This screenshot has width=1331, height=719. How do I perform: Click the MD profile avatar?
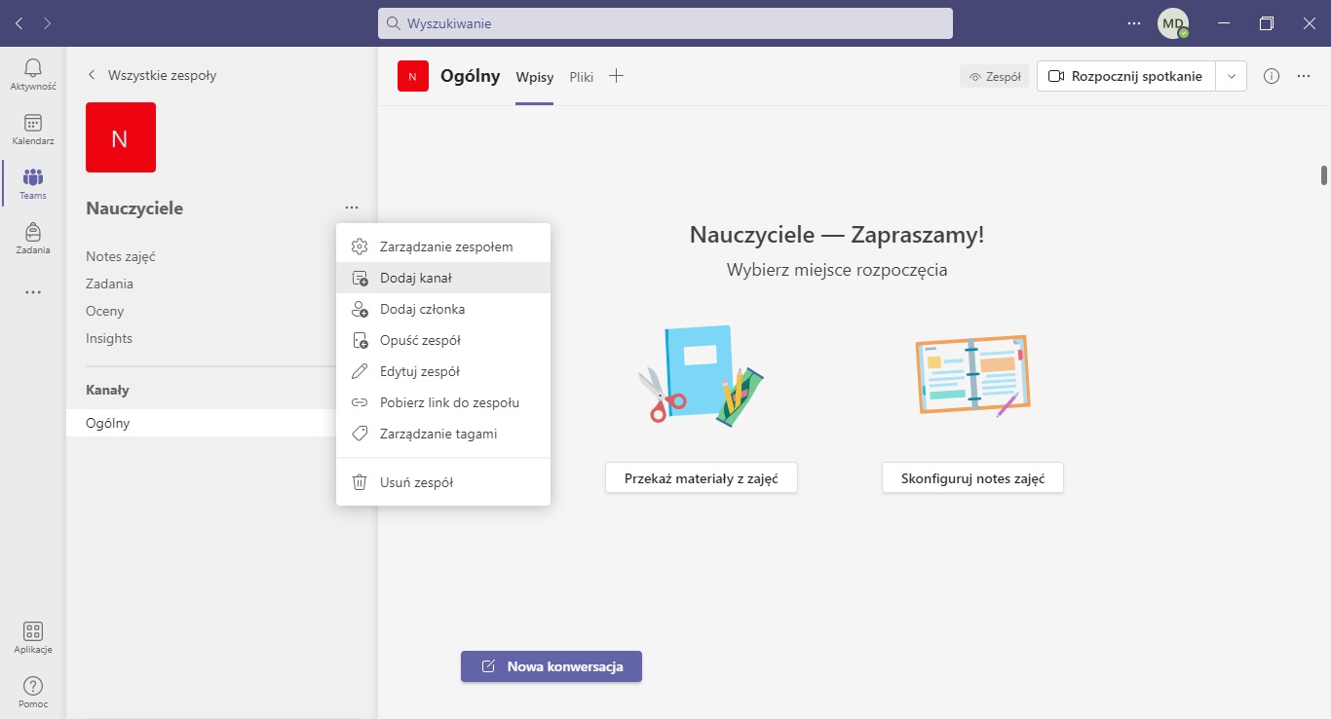pos(1172,23)
